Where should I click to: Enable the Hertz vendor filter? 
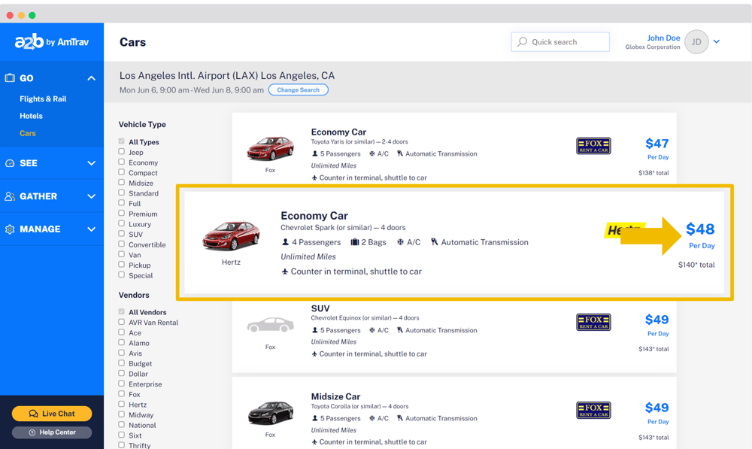(x=120, y=405)
